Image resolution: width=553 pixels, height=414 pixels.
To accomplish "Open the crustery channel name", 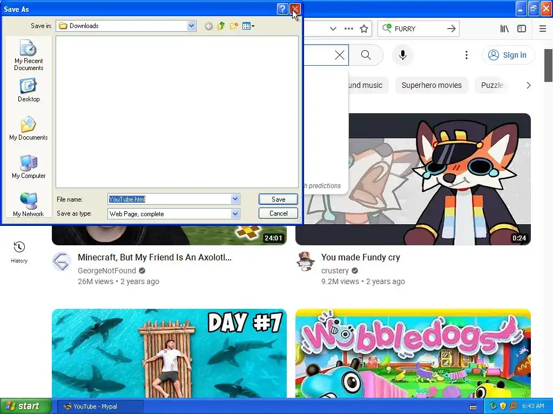I will [335, 271].
